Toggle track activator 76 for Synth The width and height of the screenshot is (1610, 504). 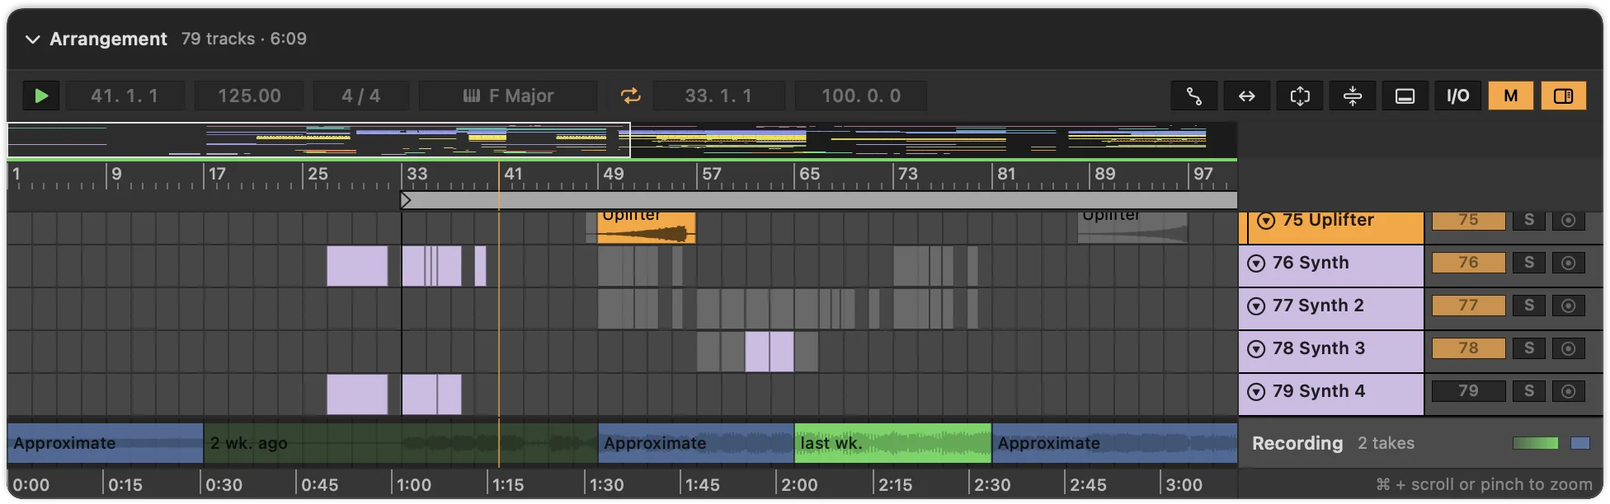pyautogui.click(x=1468, y=263)
